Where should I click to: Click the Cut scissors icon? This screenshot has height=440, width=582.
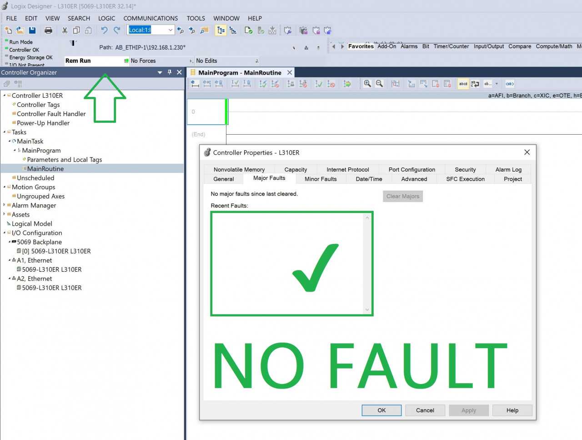click(x=65, y=30)
